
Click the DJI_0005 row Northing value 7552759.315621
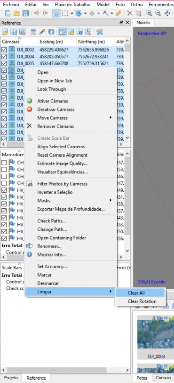[94, 63]
